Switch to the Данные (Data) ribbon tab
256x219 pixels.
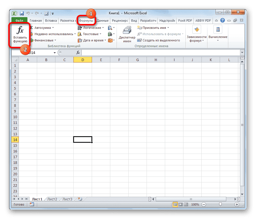(x=103, y=20)
